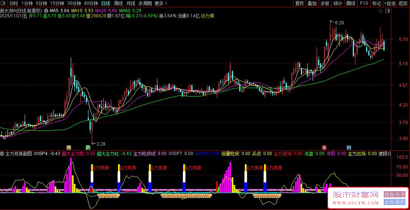The height and width of the screenshot is (210, 410).
Task: Click the 涨 marker icon under the chart
Action: (x=324, y=147)
